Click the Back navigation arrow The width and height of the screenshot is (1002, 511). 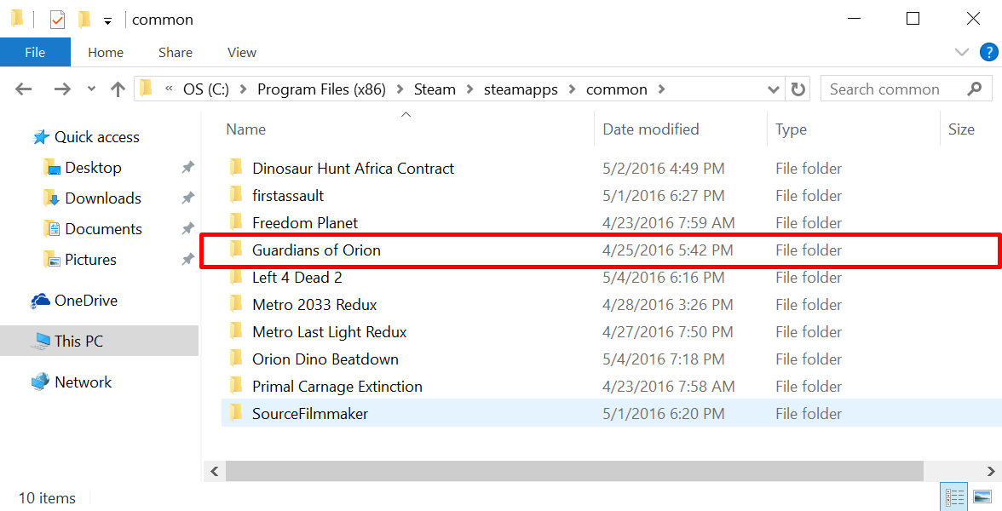pyautogui.click(x=23, y=89)
